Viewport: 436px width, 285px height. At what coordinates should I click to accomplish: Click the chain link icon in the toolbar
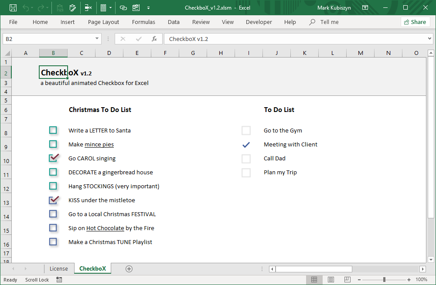(123, 8)
